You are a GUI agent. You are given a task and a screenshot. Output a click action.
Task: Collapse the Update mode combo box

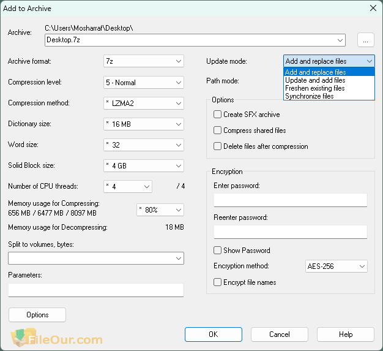[x=329, y=61]
